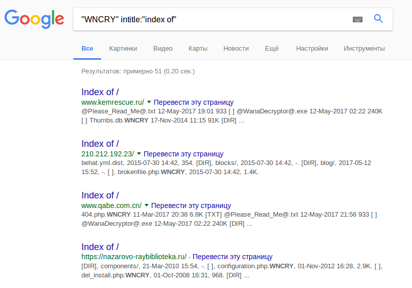The image size is (412, 288).
Task: Open Настройки menu
Action: click(312, 49)
